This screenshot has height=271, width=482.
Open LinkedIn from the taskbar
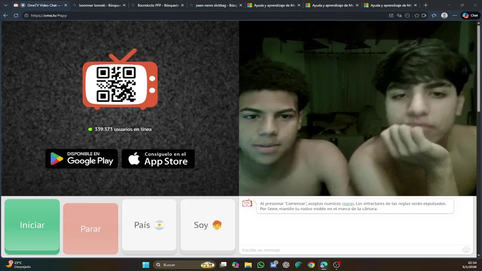(x=274, y=265)
